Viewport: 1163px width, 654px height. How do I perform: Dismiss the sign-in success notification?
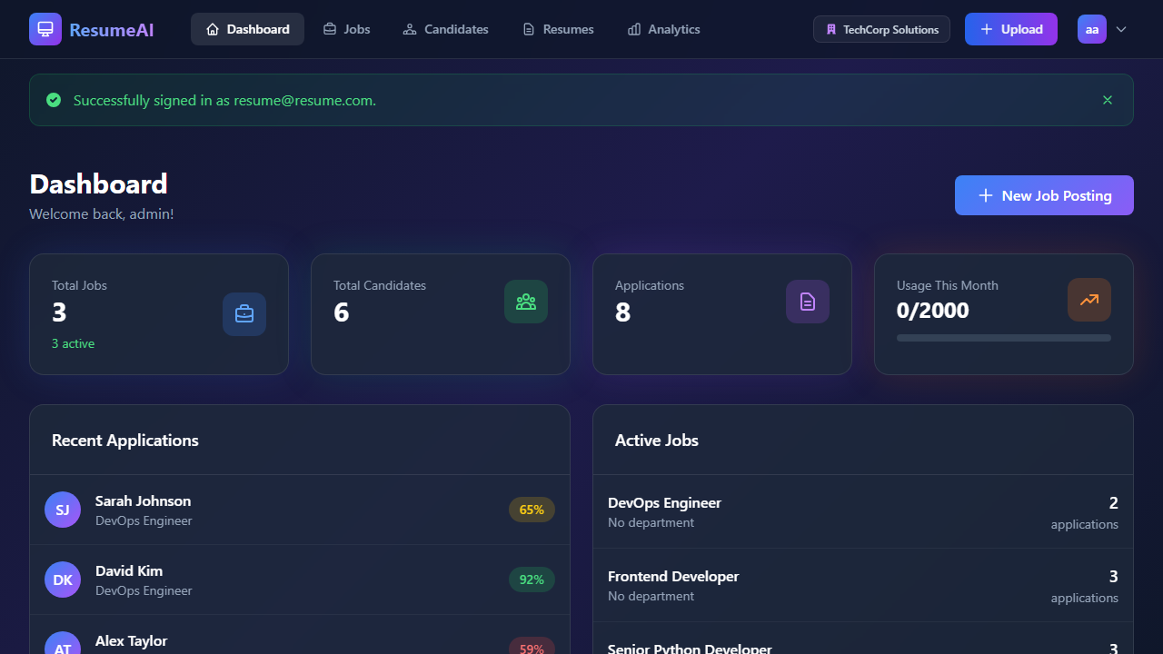(x=1107, y=100)
